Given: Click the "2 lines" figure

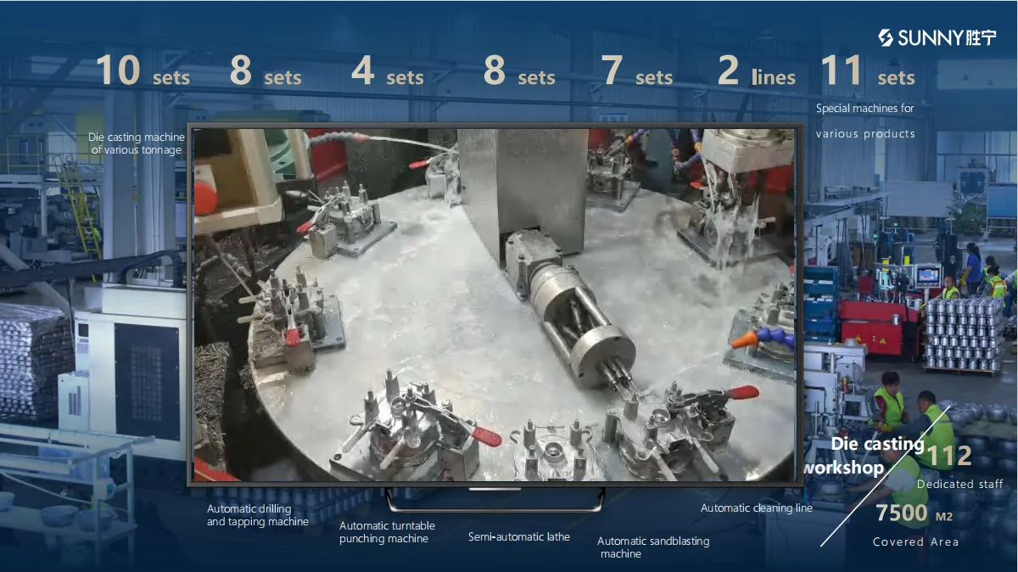Looking at the screenshot, I should 756,72.
